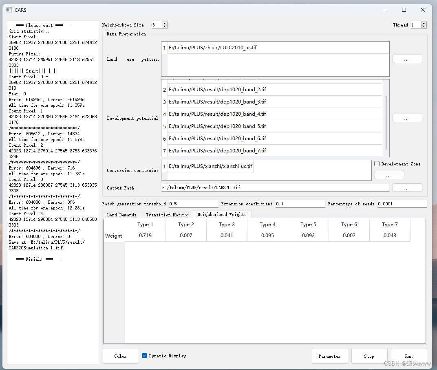Click the Output Path text field
Screen dimensions: 437x370
point(275,187)
